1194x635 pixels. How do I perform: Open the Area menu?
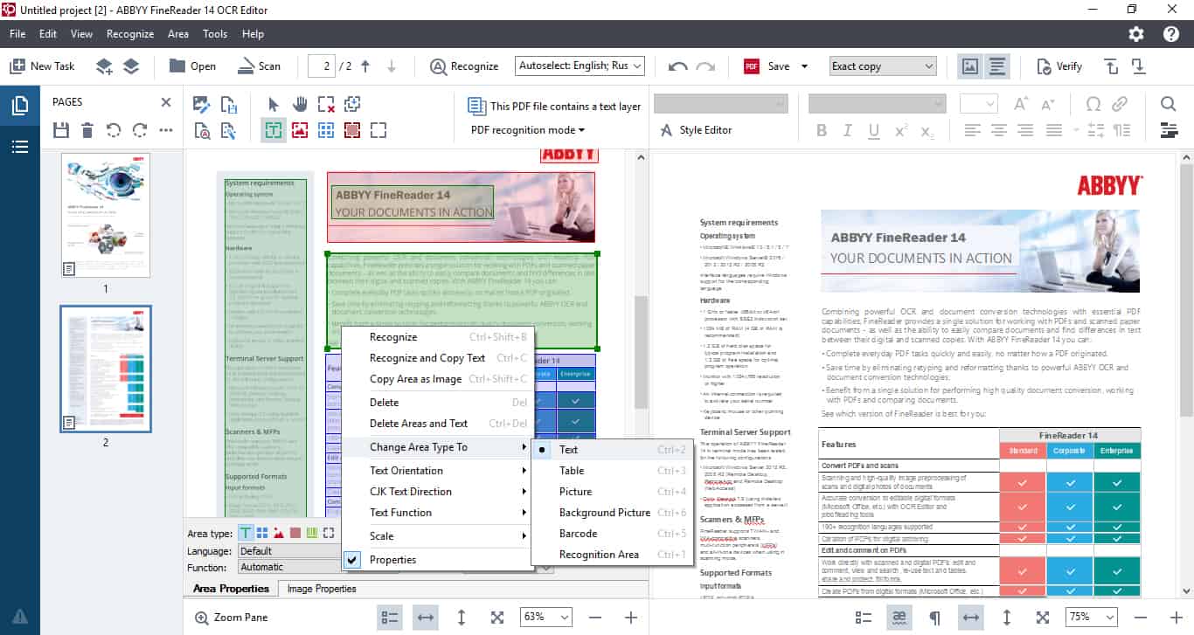(x=178, y=34)
